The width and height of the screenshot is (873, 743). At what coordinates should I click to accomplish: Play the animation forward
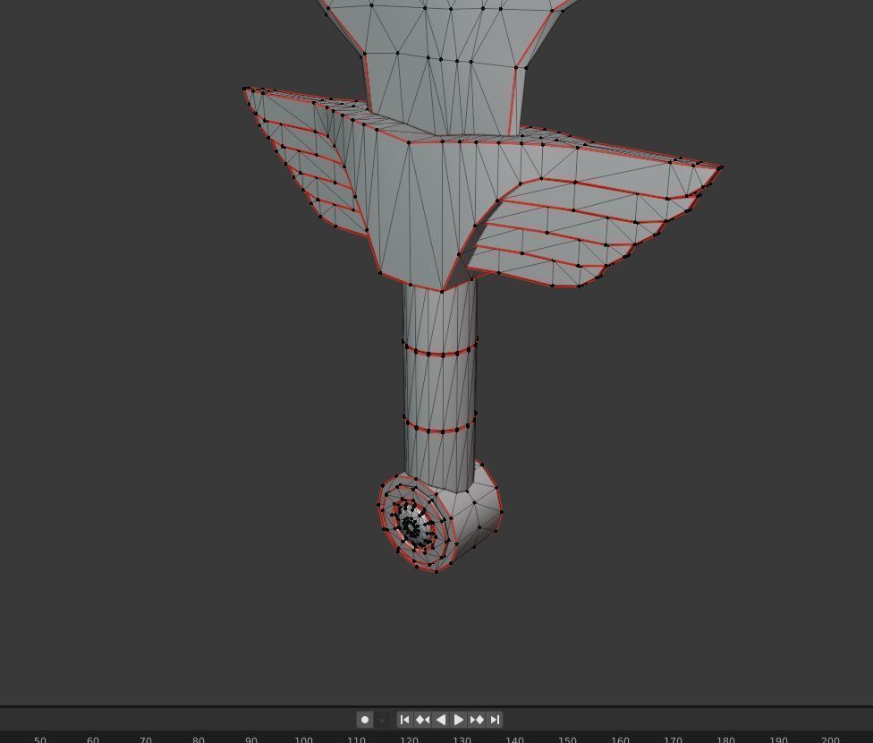click(459, 720)
